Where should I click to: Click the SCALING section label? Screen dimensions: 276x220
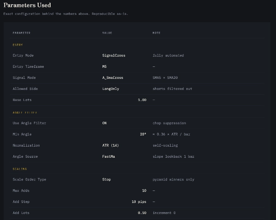(x=20, y=169)
